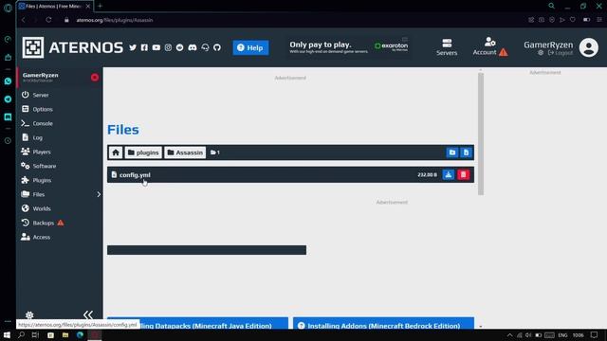Click the Aternos logo

coord(73,47)
